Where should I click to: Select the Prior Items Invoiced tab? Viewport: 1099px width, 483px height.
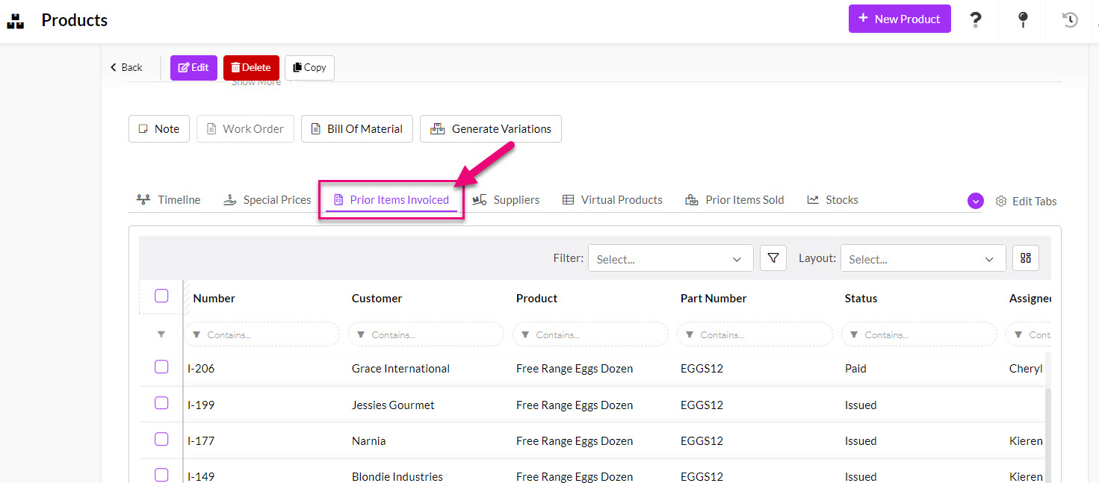coord(391,200)
